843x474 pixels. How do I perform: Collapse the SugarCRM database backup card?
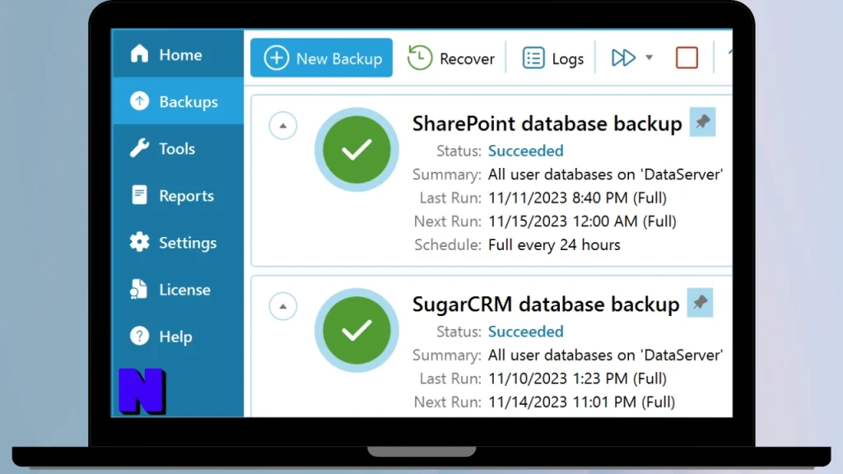click(283, 306)
